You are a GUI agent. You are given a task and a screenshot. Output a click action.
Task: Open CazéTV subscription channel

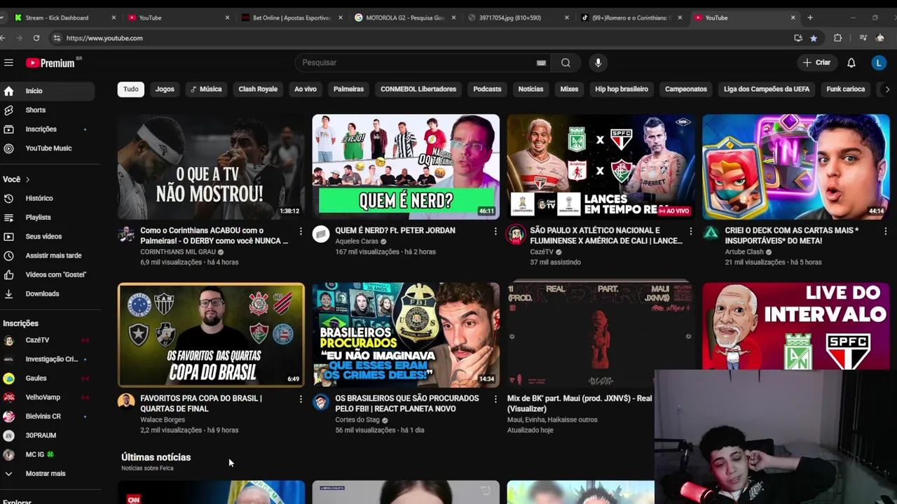tap(47, 340)
